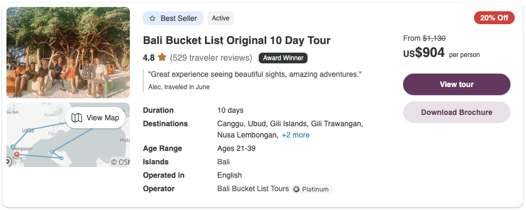Click the OSM attribution on map

click(x=120, y=162)
